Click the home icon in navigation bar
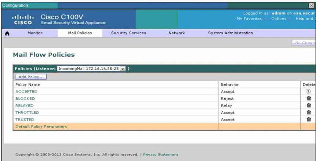The image size is (316, 161). click(7, 33)
